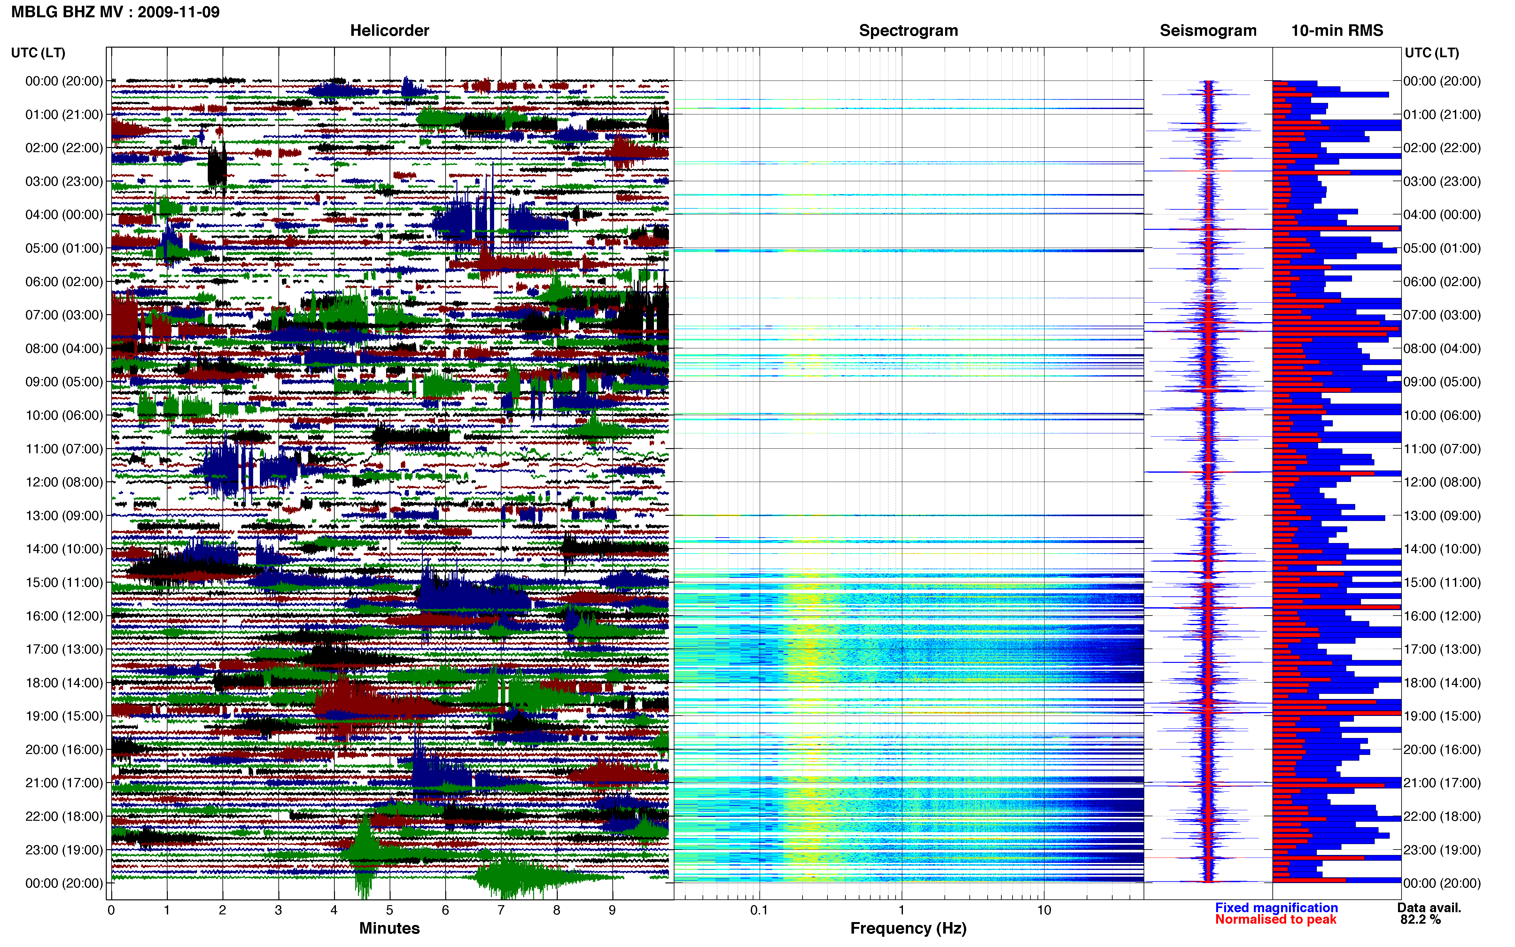The width and height of the screenshot is (1515, 947).
Task: Click left time label '10:00 (06:00)'
Action: tap(64, 415)
